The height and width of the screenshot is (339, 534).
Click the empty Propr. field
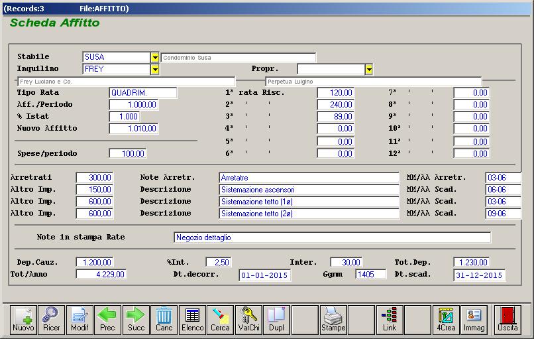pos(331,69)
